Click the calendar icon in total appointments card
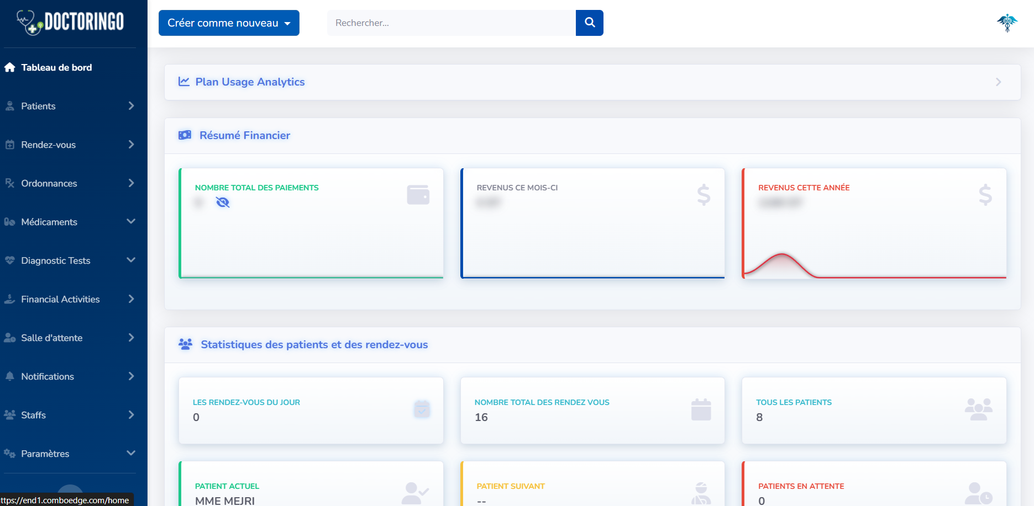 coord(701,409)
